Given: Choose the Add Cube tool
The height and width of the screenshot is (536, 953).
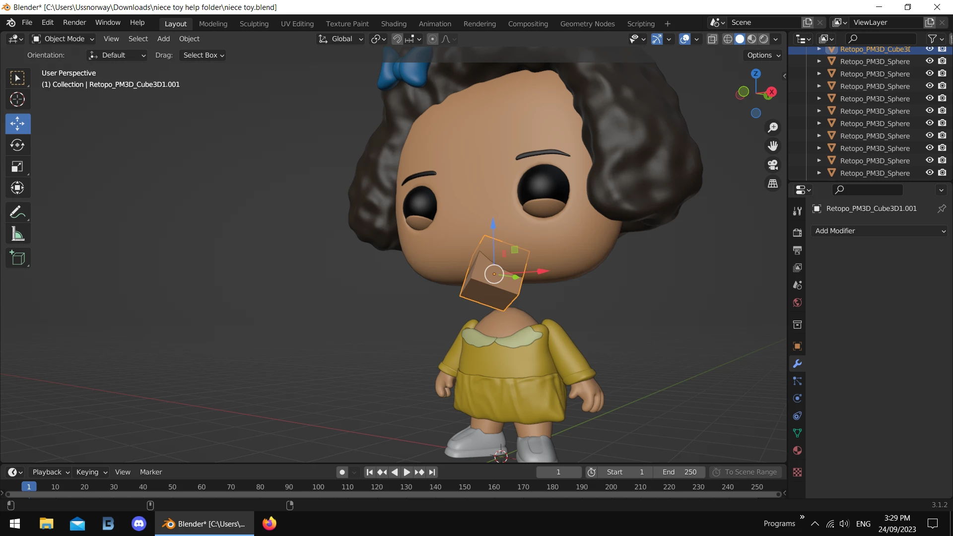Looking at the screenshot, I should 17,258.
